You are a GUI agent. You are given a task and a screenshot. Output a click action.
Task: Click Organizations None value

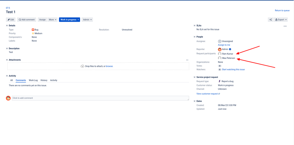(220, 62)
